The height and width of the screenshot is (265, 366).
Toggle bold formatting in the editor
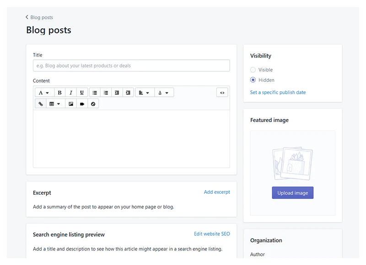point(59,93)
